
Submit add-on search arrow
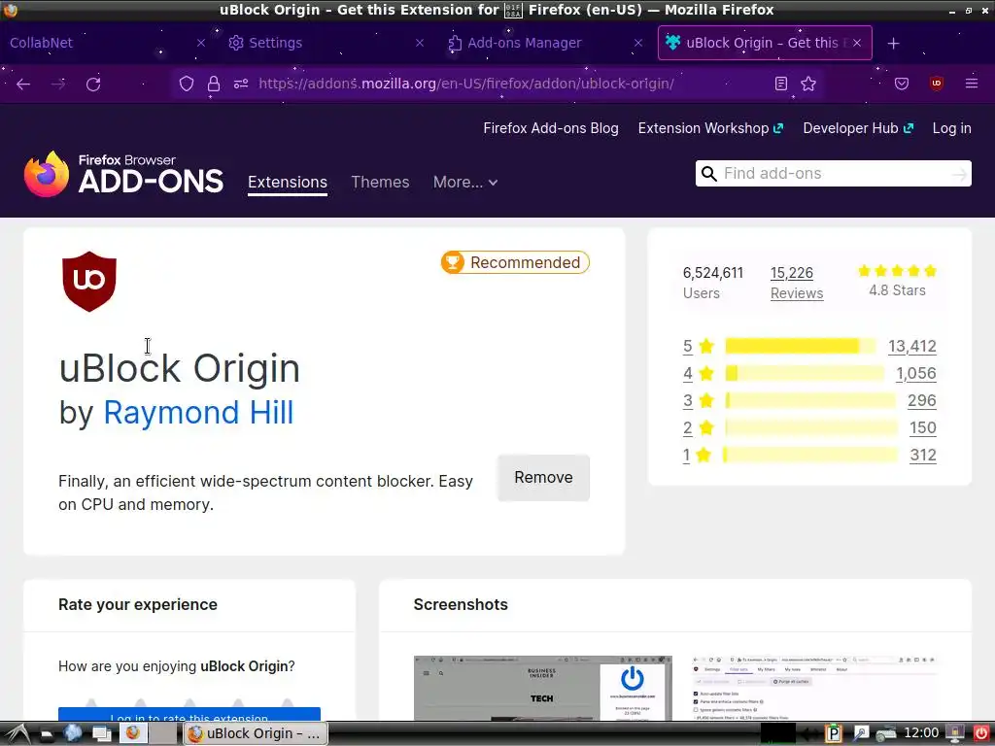959,174
